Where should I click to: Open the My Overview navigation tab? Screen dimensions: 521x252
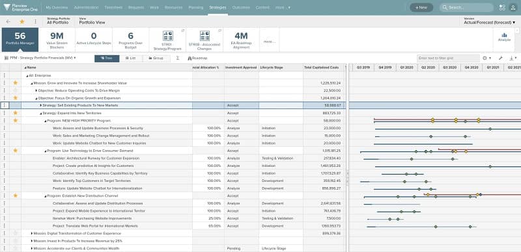(57, 7)
